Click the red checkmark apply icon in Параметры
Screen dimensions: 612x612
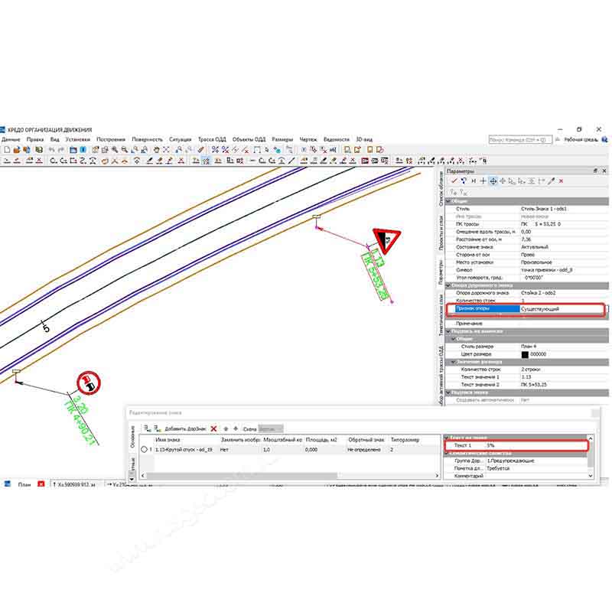coord(453,181)
